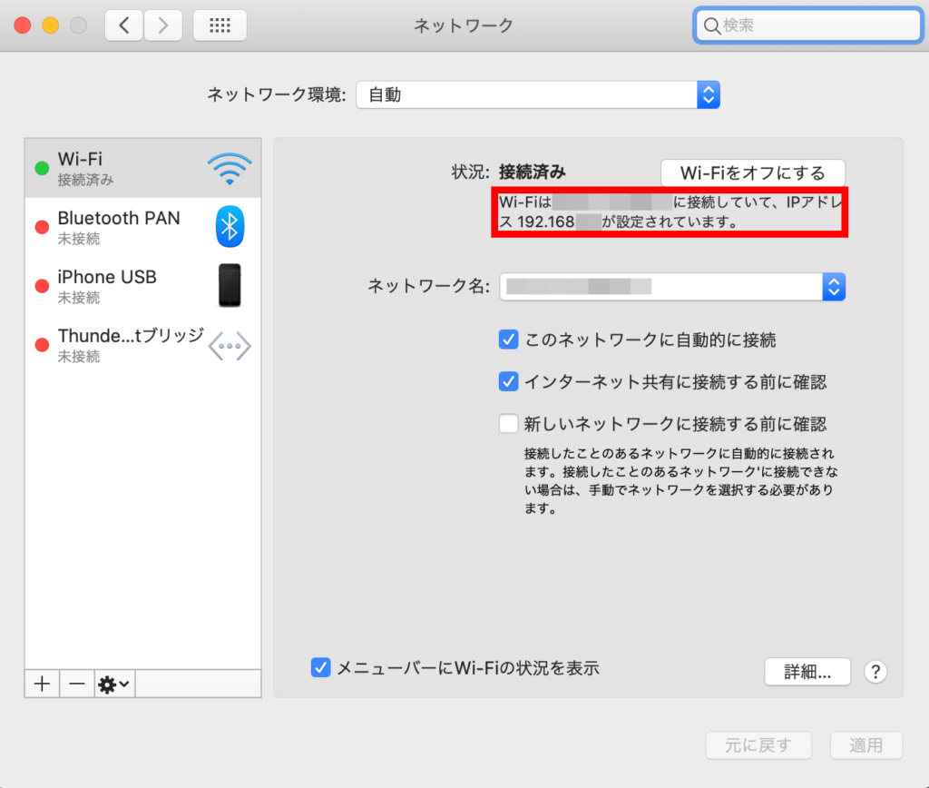Select the Thunderbolt bridge service
929x788 pixels.
[142, 344]
